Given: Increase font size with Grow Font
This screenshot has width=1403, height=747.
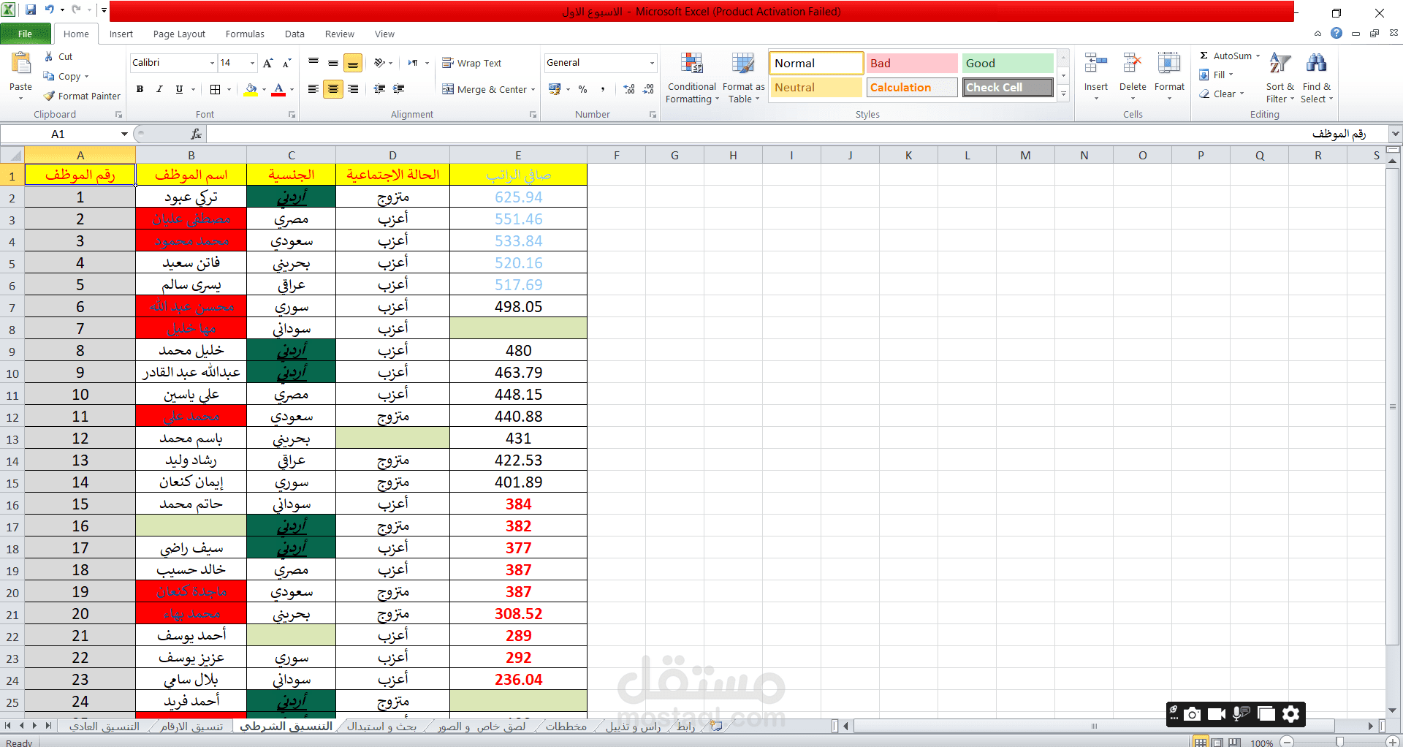Looking at the screenshot, I should (268, 63).
